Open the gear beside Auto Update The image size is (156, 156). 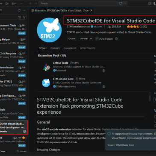[x=116, y=38]
